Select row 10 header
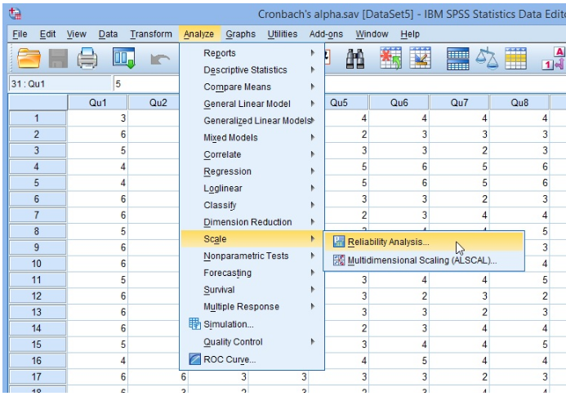 pyautogui.click(x=38, y=264)
